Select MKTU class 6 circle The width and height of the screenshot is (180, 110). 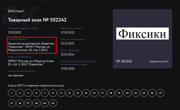click(37, 93)
